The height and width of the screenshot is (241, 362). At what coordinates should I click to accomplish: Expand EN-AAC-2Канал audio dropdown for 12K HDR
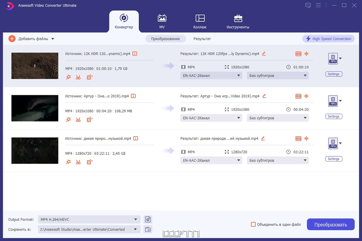coord(211,76)
